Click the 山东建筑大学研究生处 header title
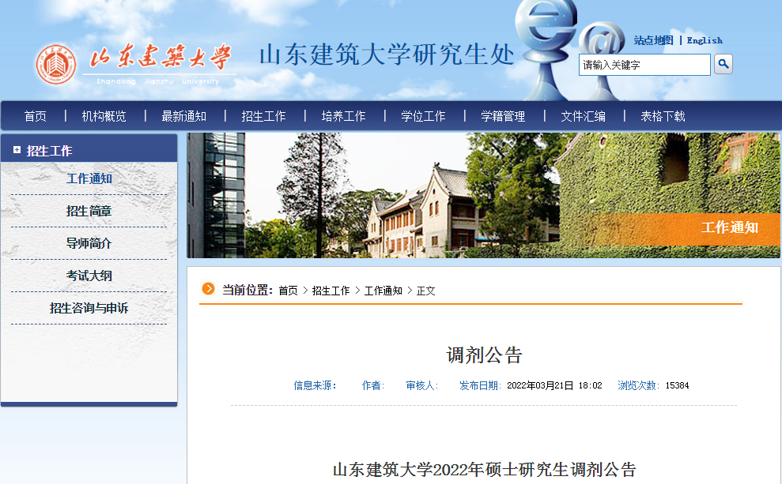The image size is (782, 484). pos(387,54)
